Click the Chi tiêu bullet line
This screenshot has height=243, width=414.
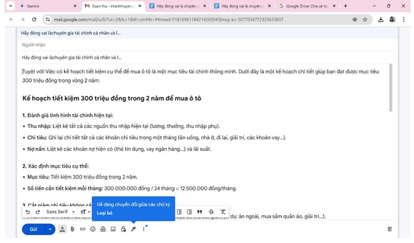156,137
